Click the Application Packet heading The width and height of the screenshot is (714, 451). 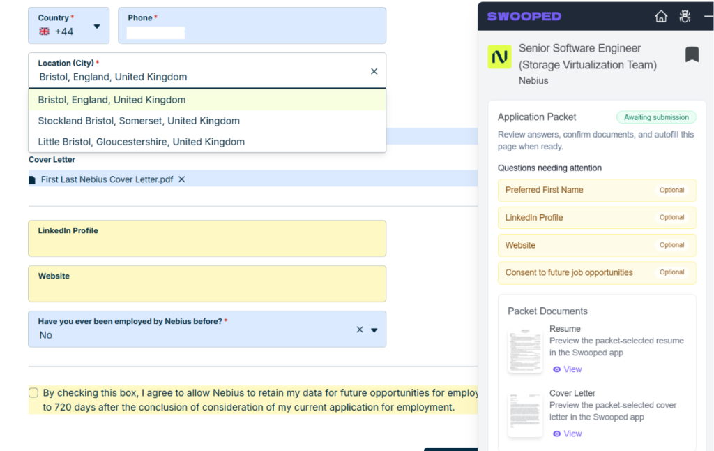tap(537, 117)
